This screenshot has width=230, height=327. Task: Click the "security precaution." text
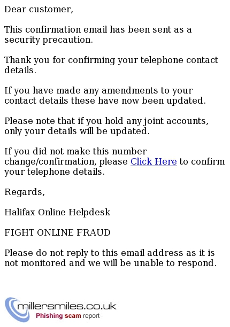(49, 40)
